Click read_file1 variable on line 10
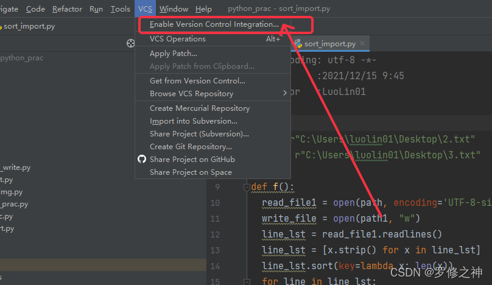This screenshot has width=492, height=285. tap(289, 203)
